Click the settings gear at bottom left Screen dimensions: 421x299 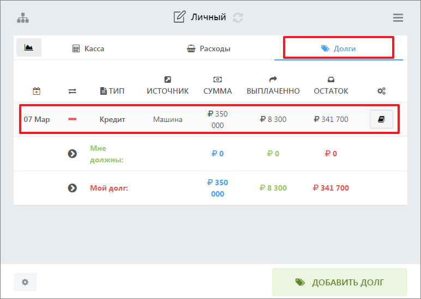[25, 282]
